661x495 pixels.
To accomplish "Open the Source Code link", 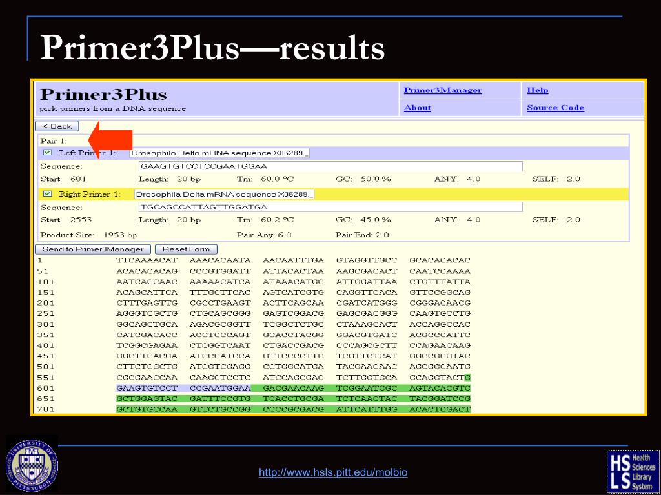I will click(555, 108).
